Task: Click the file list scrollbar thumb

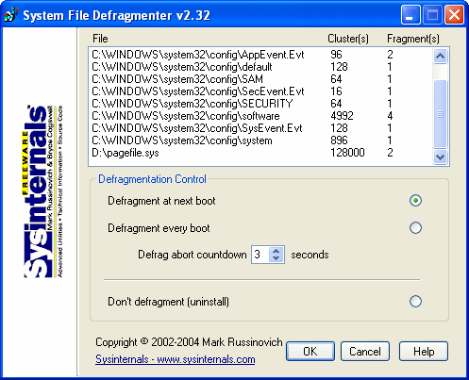Action: (x=440, y=114)
